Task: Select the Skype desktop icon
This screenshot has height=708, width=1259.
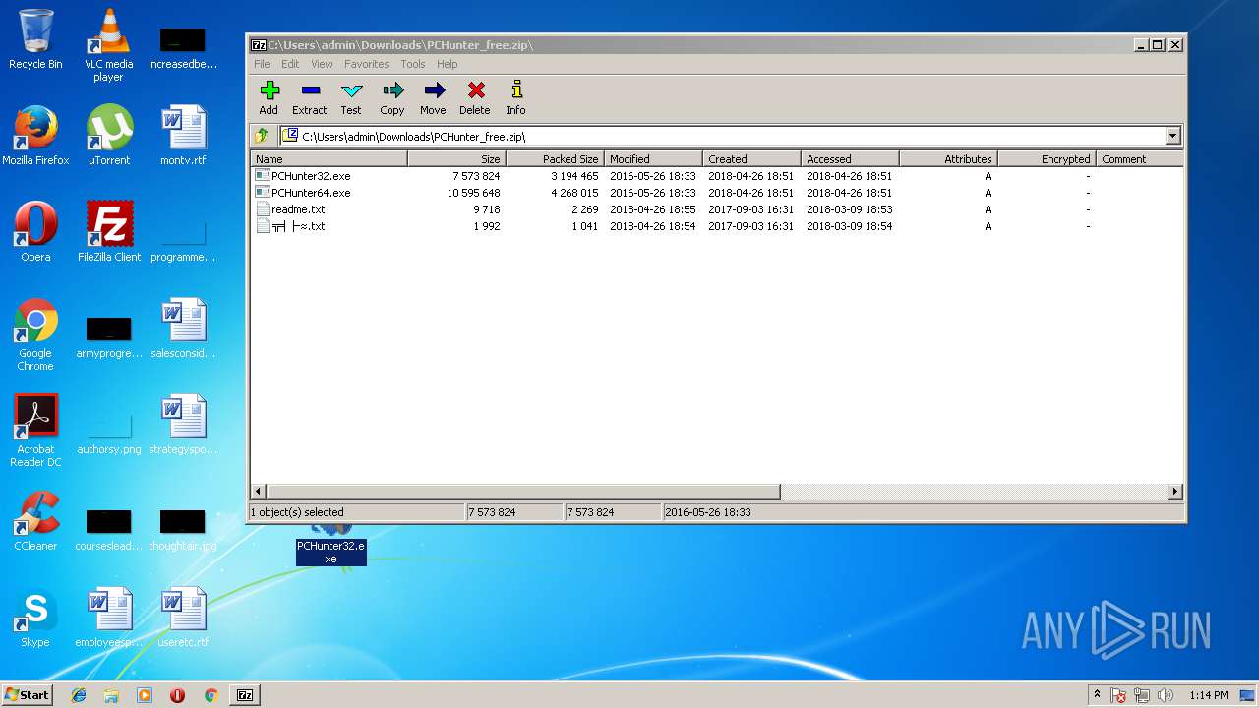Action: (x=35, y=618)
